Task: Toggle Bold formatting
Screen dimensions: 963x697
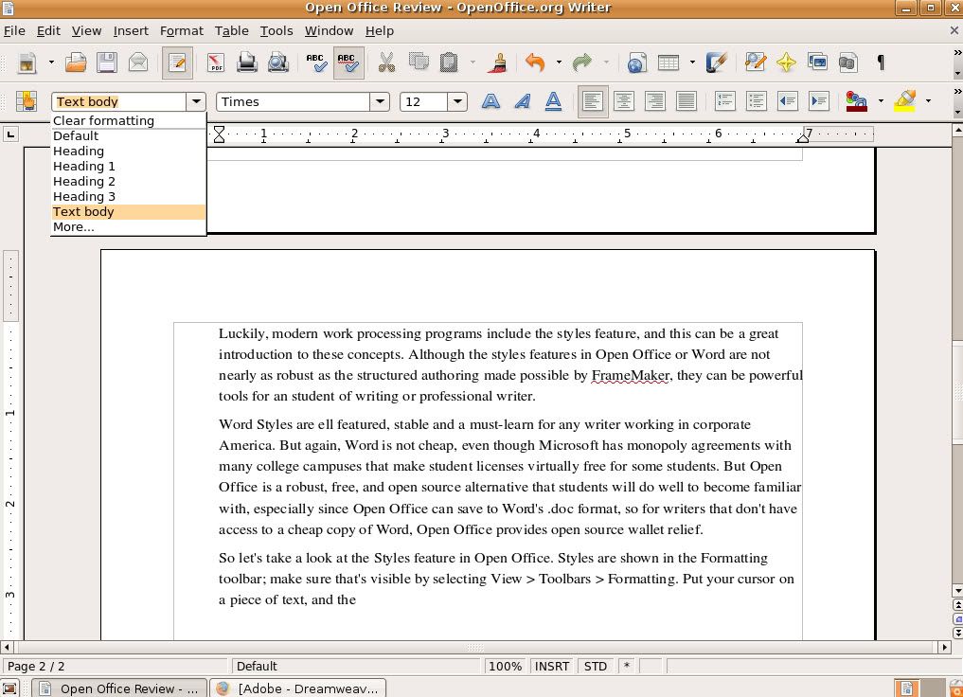Action: 490,101
